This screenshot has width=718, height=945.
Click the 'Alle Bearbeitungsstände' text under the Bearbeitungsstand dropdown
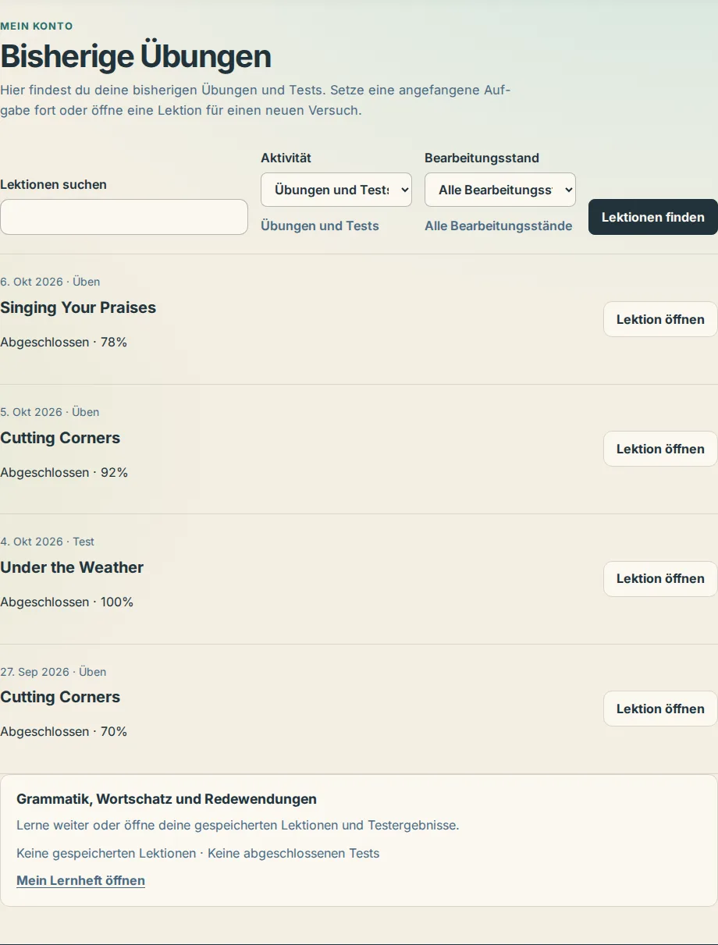pyautogui.click(x=499, y=226)
